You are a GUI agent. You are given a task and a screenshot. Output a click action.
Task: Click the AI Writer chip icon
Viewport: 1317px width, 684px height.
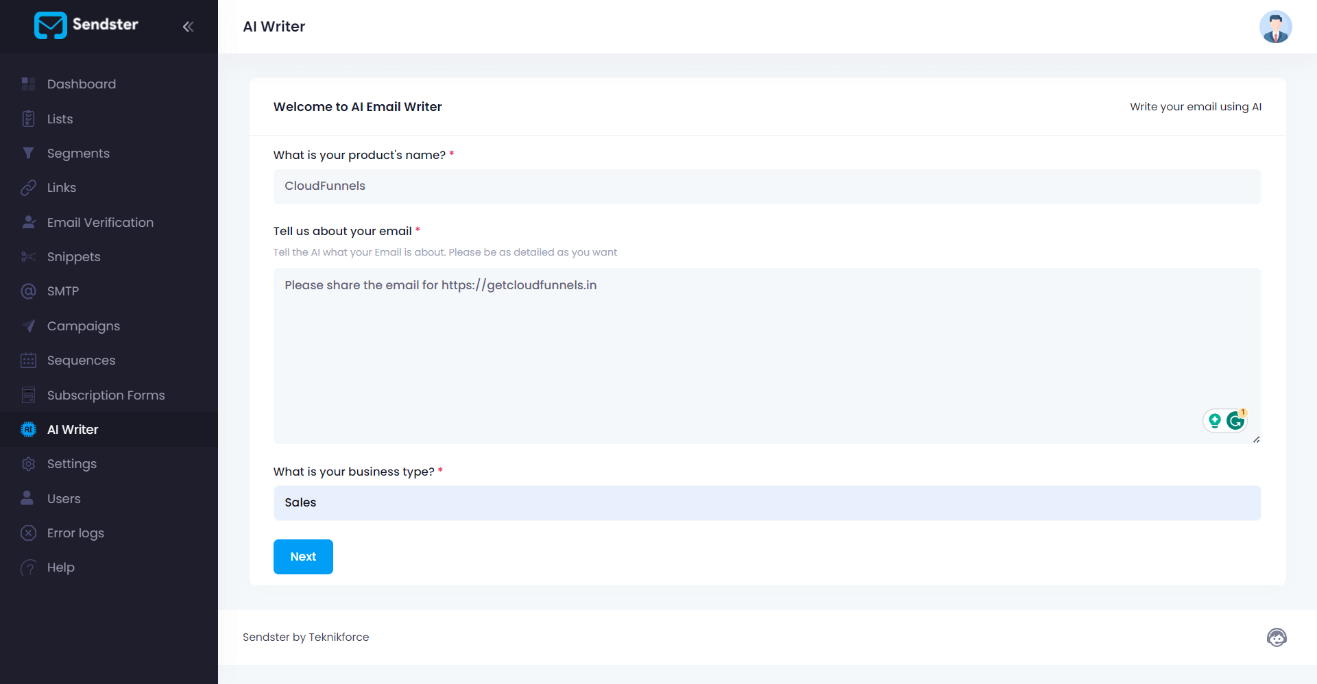click(28, 430)
